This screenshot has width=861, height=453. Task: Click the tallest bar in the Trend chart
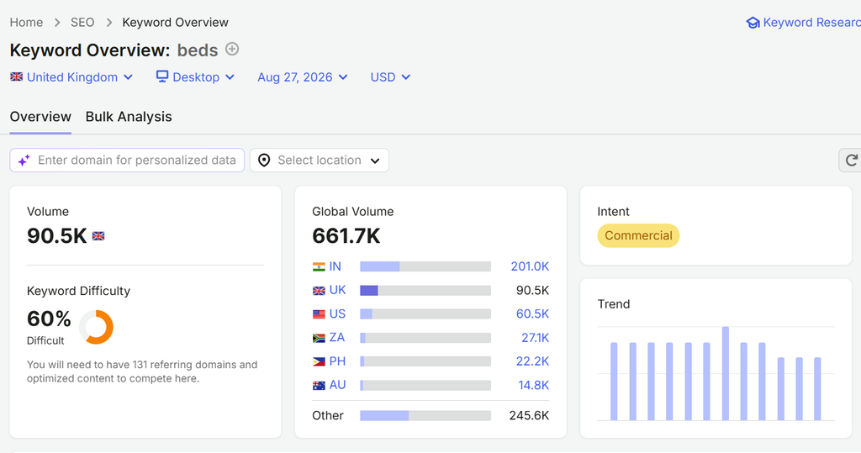coord(726,374)
